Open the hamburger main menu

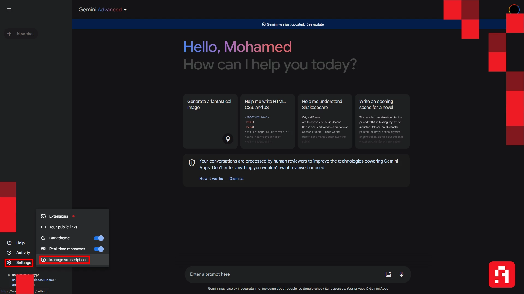coord(9,10)
